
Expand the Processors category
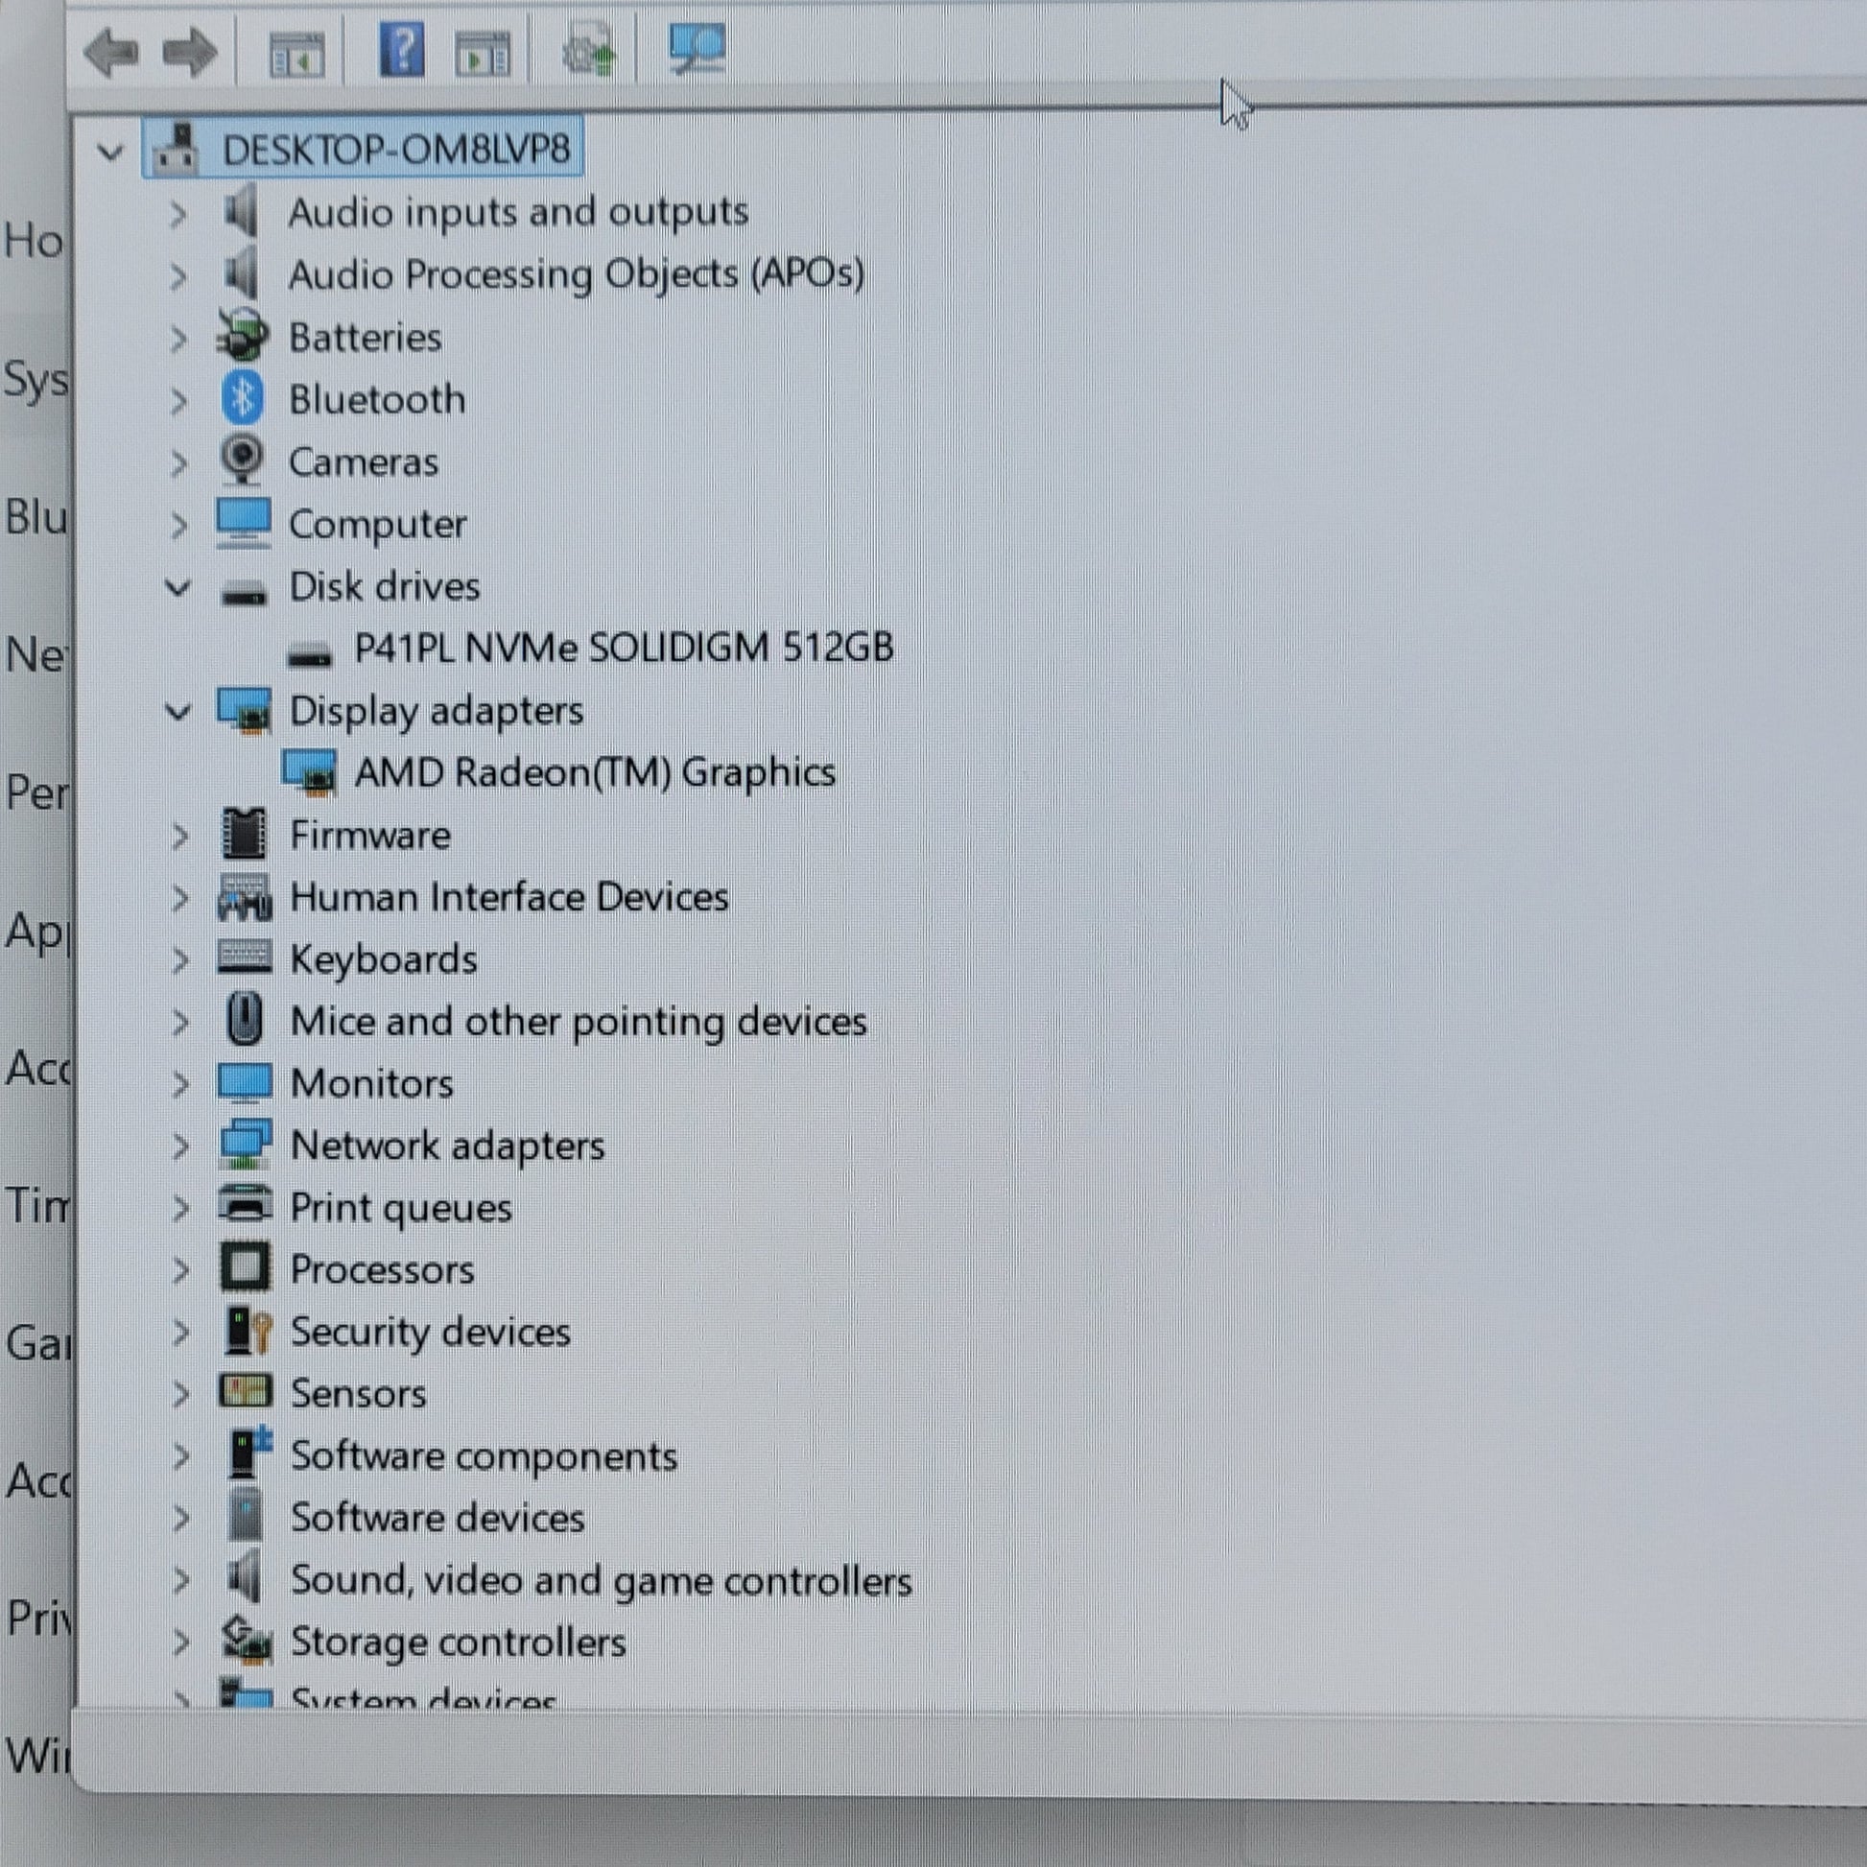[179, 1270]
